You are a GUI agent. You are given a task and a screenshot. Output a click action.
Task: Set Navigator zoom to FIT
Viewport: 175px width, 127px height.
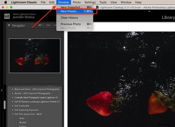click(x=40, y=25)
